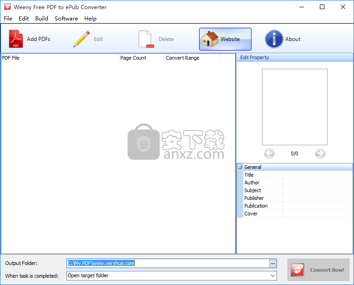The height and width of the screenshot is (285, 354).
Task: Close the Weeny converter window
Action: (x=343, y=7)
